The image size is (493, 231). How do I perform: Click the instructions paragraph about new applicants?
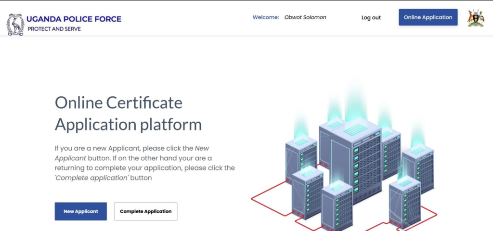144,163
